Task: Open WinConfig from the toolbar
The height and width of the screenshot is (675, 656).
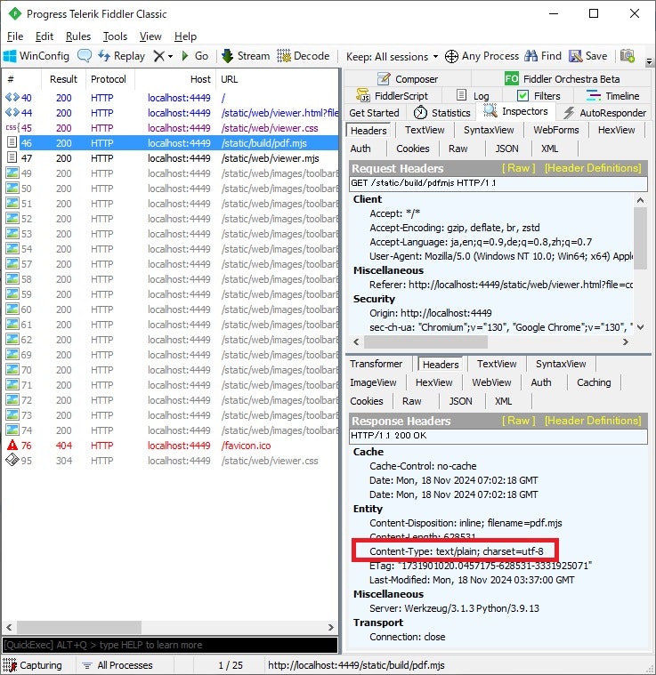Action: (x=36, y=56)
